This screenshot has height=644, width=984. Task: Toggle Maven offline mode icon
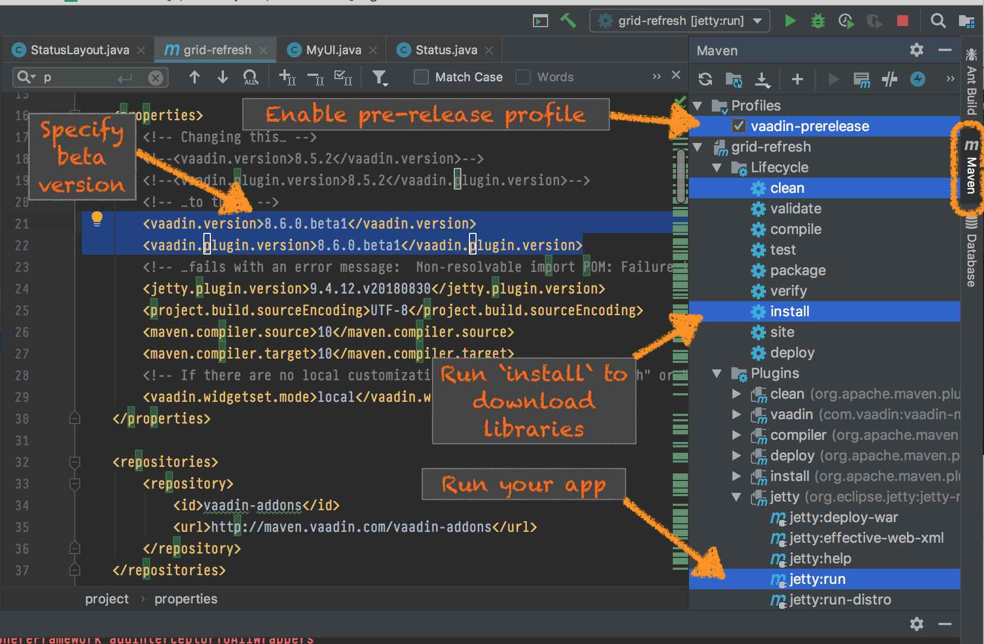[889, 80]
